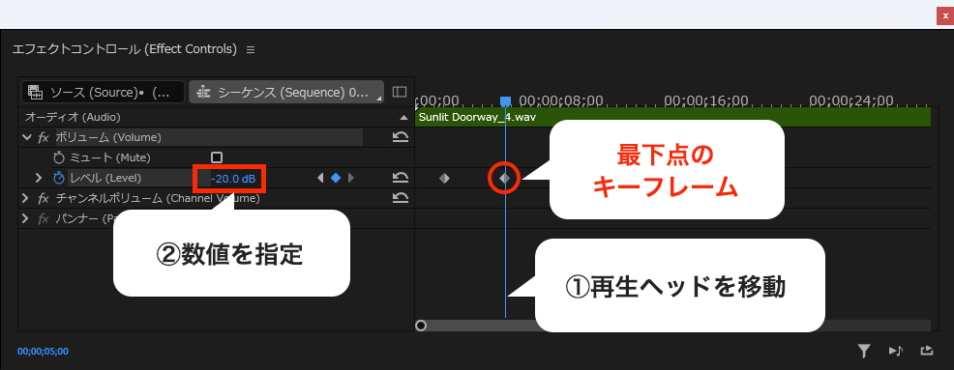The height and width of the screenshot is (370, 954).
Task: Open the Effect Controls panel menu
Action: pyautogui.click(x=251, y=50)
